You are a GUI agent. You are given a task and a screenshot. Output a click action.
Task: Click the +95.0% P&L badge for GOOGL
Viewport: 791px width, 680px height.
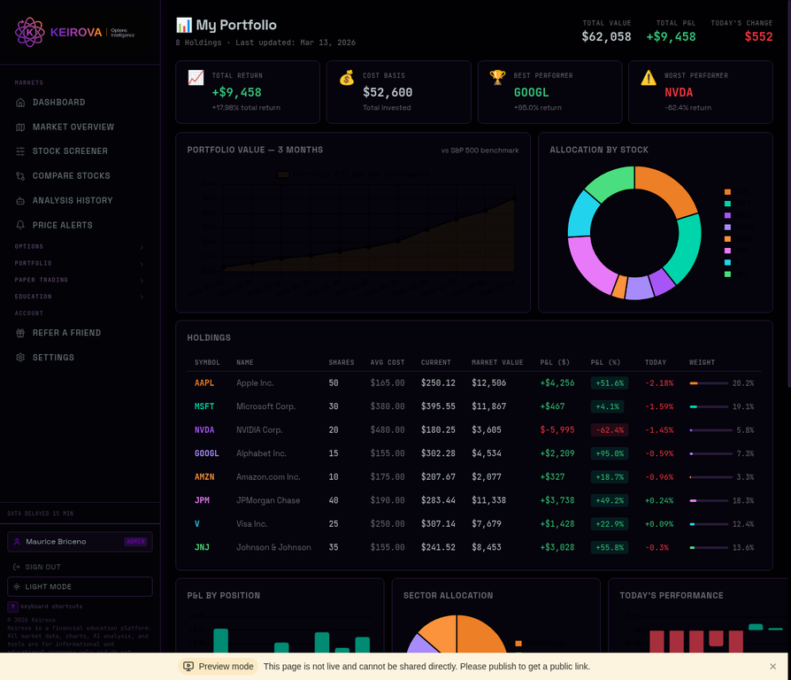610,453
